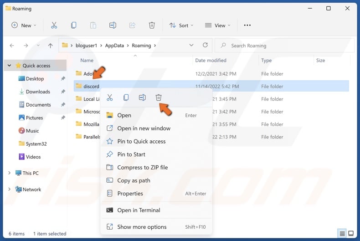The width and height of the screenshot is (360, 241).
Task: Open Music in Quick access
Action: (32, 131)
